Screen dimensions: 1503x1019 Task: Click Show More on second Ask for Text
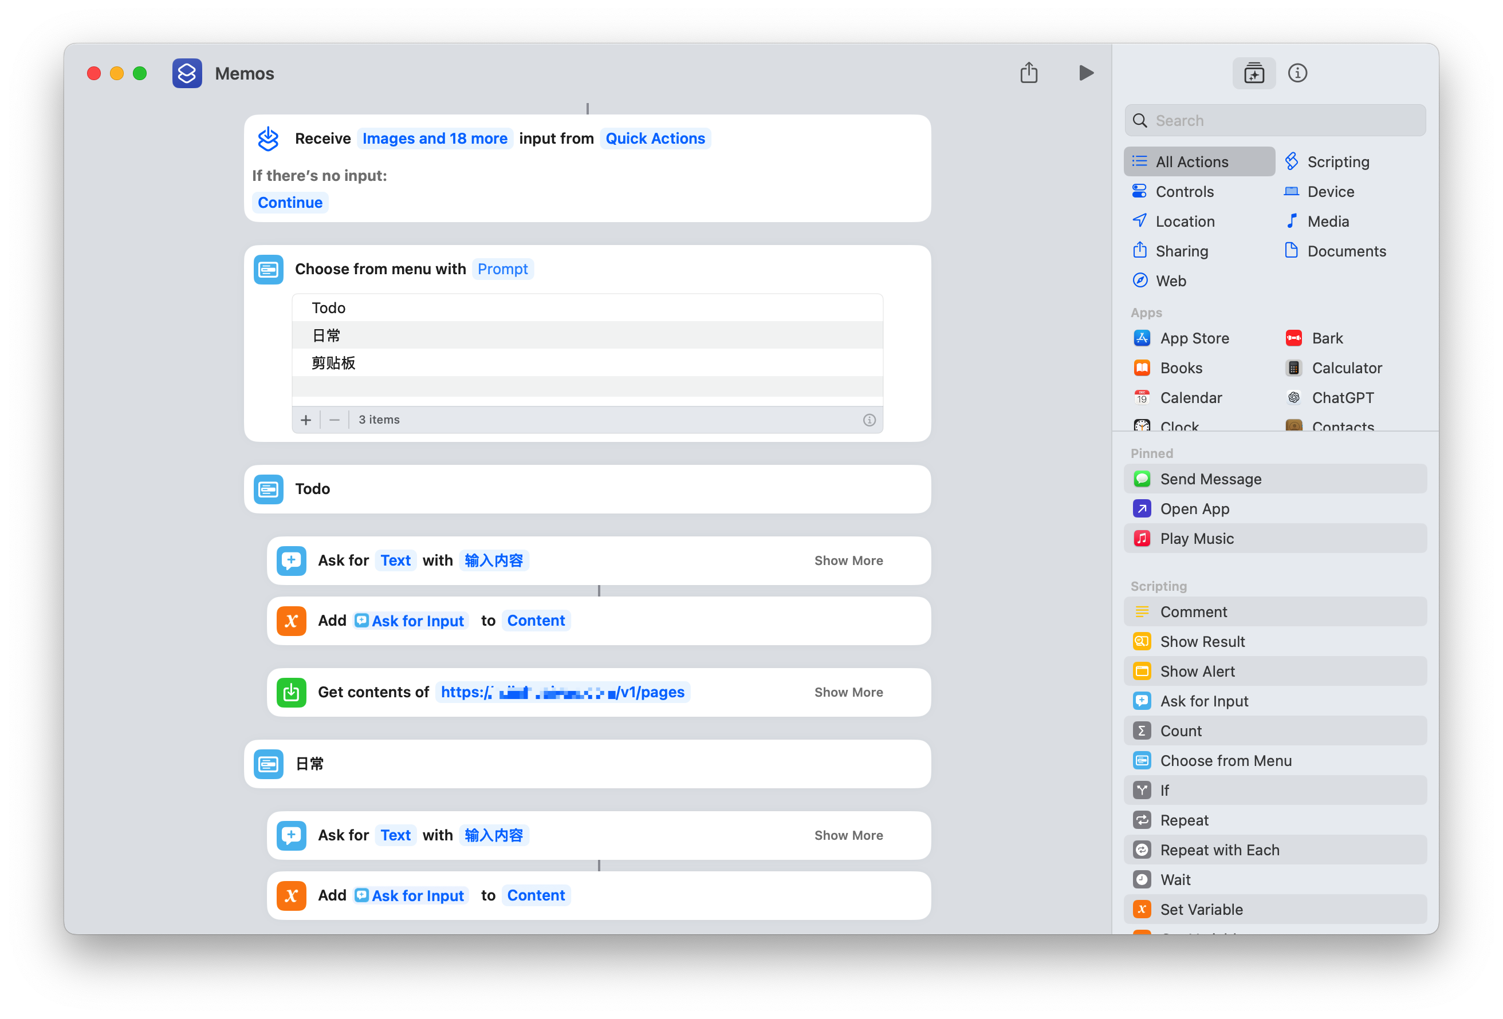(848, 835)
